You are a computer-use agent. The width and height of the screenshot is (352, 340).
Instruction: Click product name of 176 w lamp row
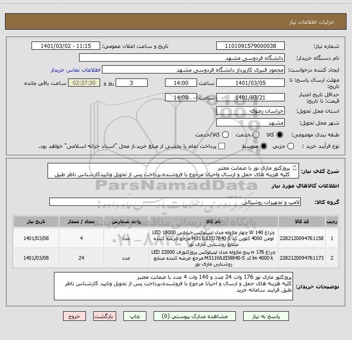213,258
